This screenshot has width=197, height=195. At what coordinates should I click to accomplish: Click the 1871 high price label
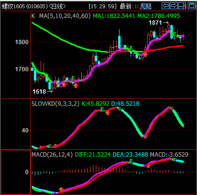point(155,23)
